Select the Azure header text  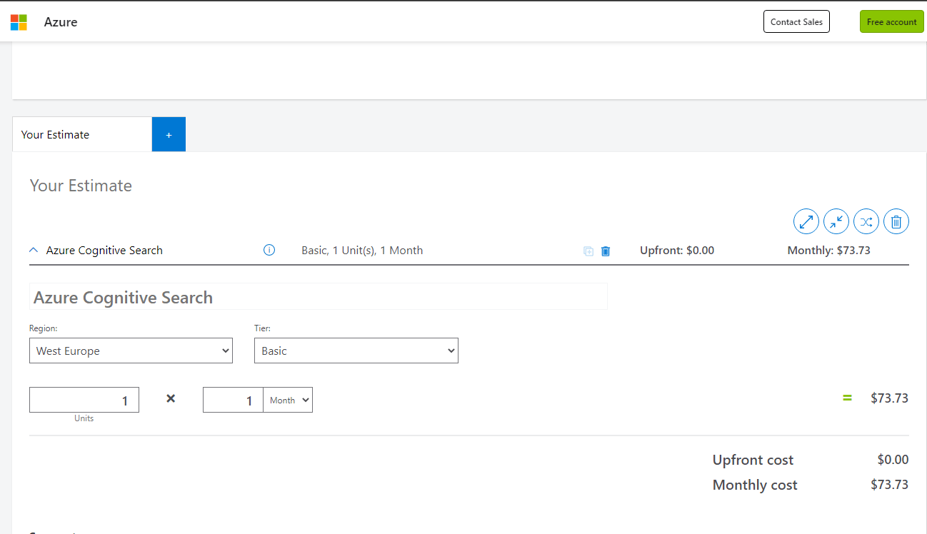61,21
